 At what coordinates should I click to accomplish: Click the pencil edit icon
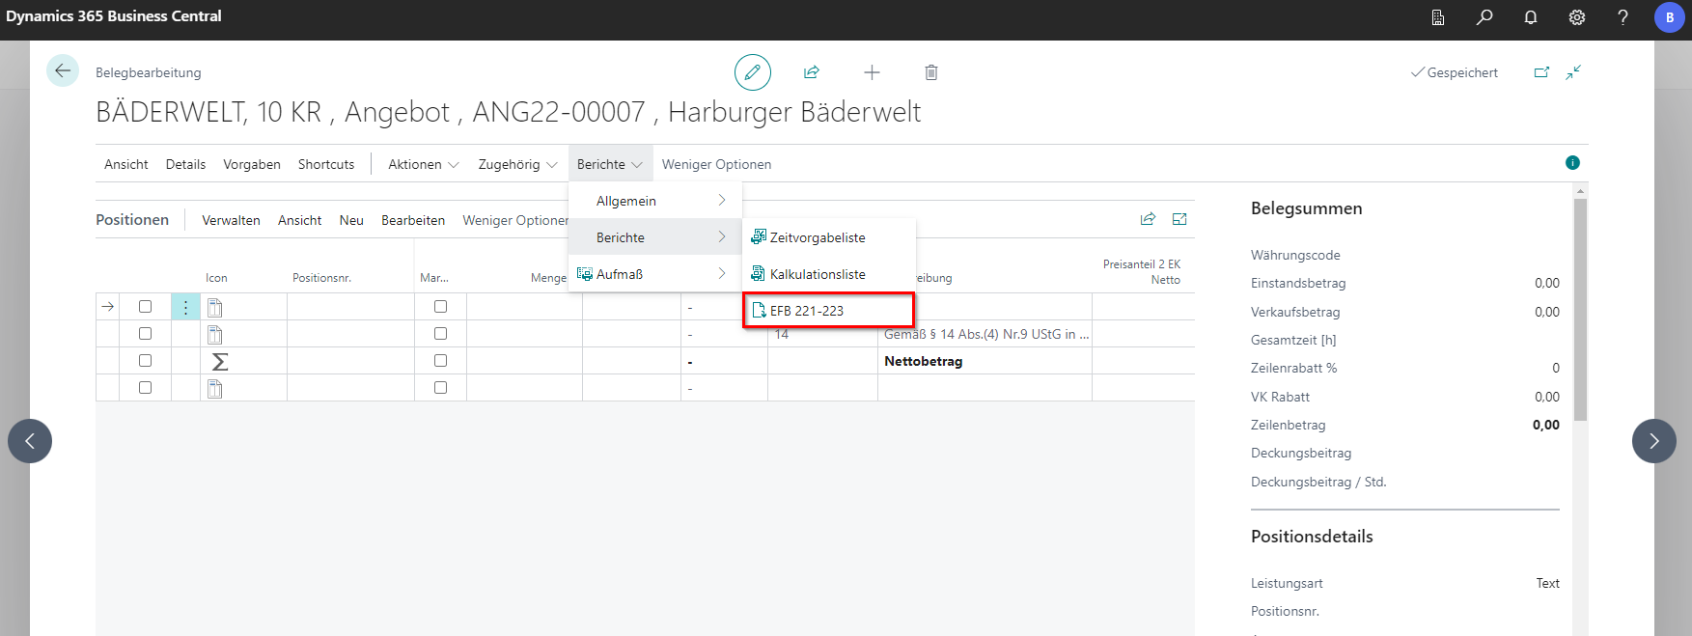pyautogui.click(x=753, y=72)
